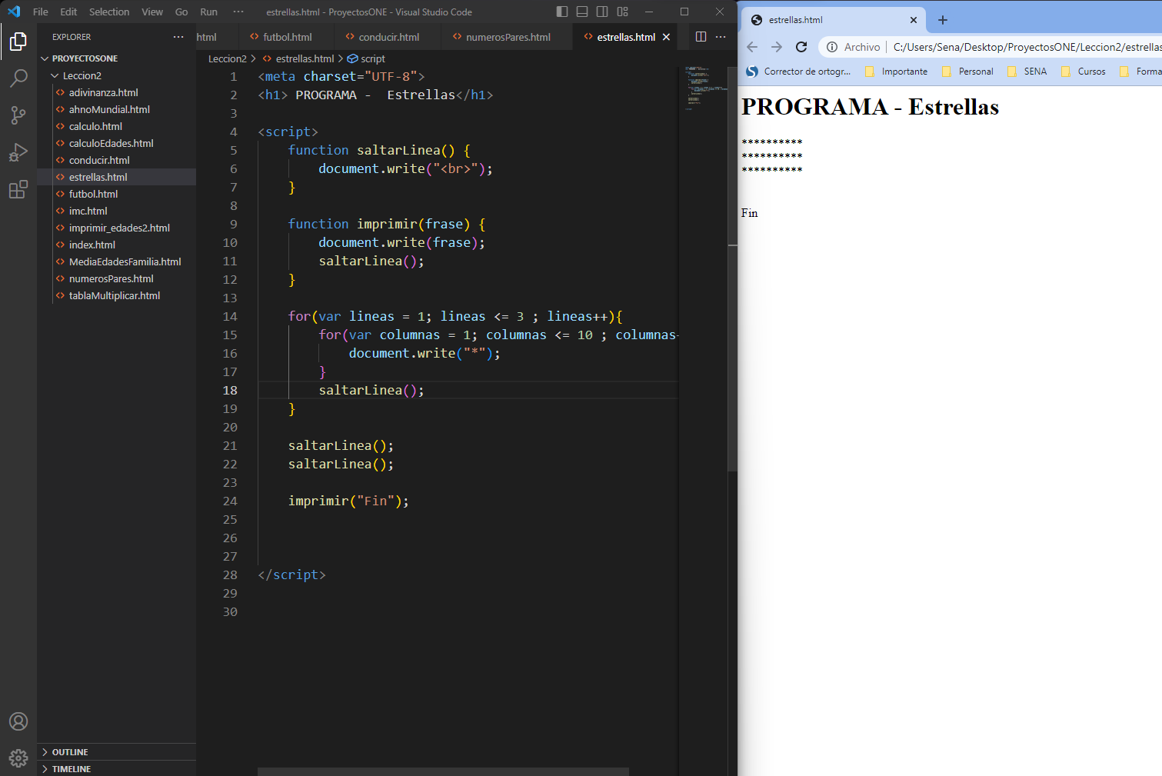Expand the TIMELINE section
This screenshot has width=1162, height=776.
point(116,768)
